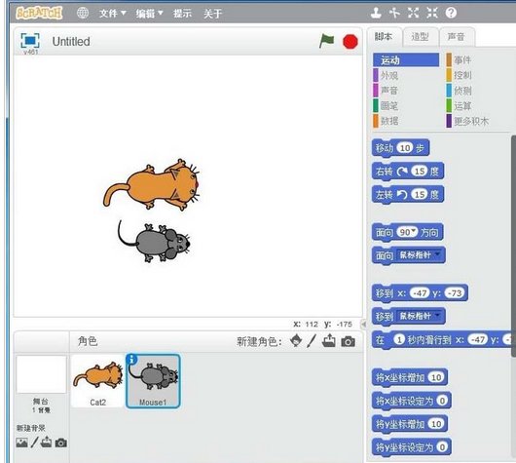Select the stage backdrop thumbnail
The image size is (516, 463).
[x=42, y=374]
